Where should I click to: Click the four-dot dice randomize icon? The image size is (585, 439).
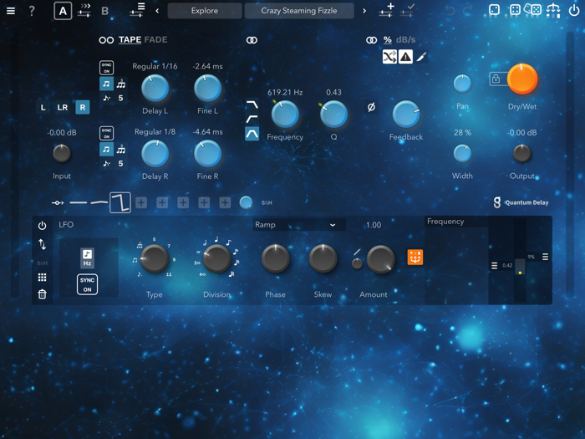tap(515, 10)
